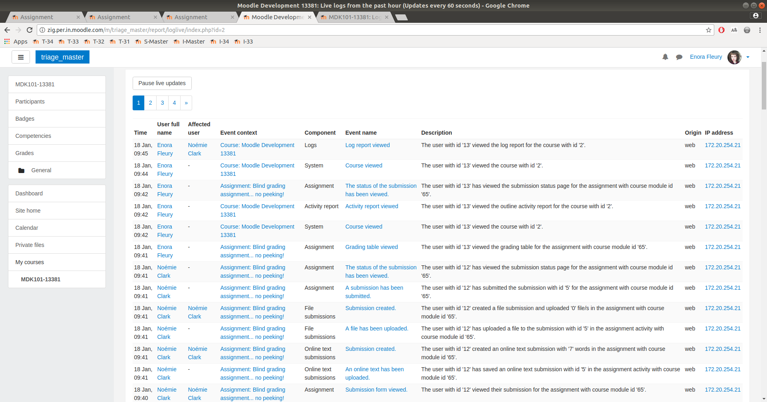
Task: Click the browser back arrow
Action: coord(7,30)
